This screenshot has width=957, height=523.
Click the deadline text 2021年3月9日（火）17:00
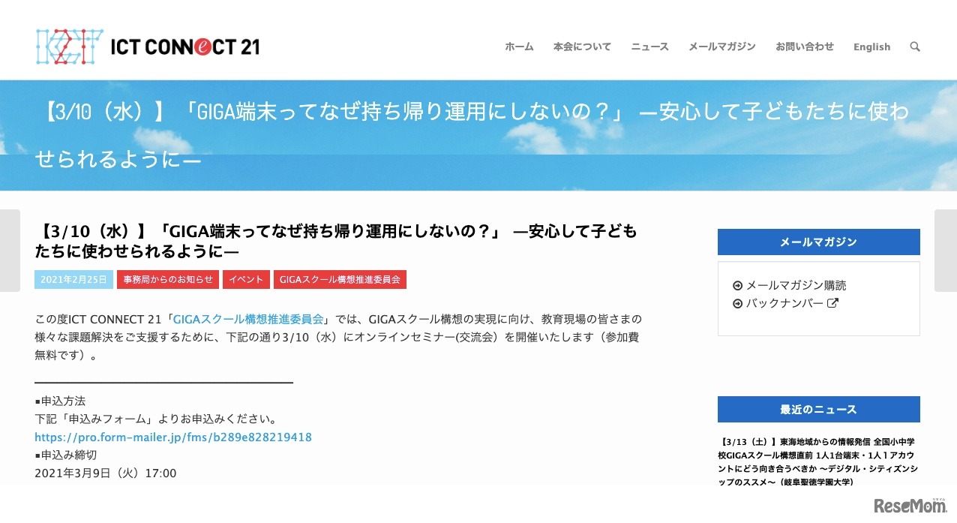(x=106, y=473)
